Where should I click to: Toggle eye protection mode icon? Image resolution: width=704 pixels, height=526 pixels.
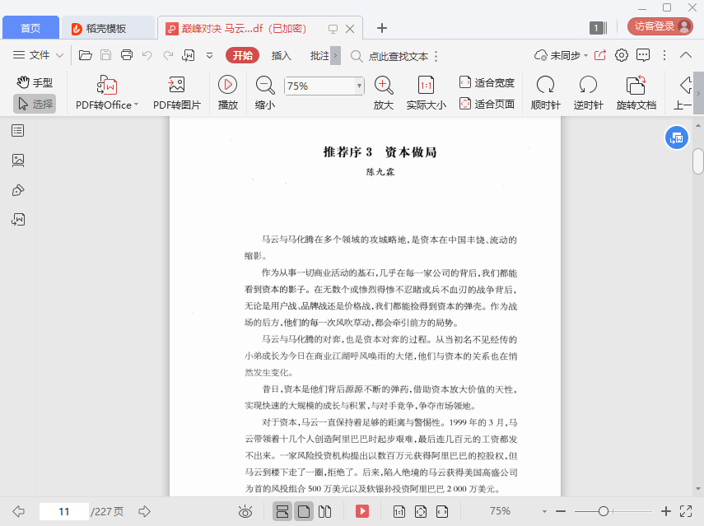tap(245, 511)
